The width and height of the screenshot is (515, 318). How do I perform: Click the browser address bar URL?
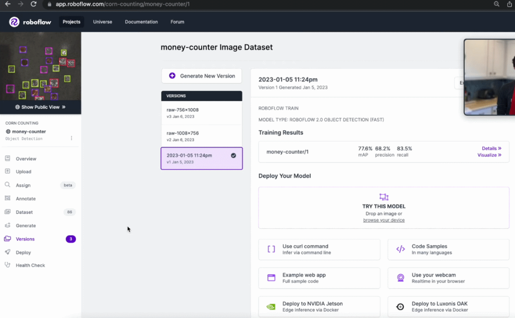123,4
